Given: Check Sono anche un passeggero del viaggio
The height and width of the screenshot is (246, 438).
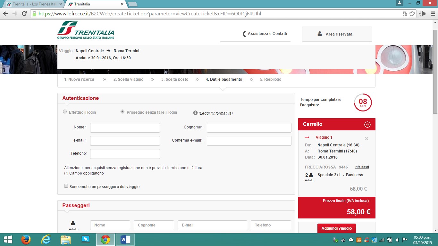Looking at the screenshot, I should click(x=66, y=186).
